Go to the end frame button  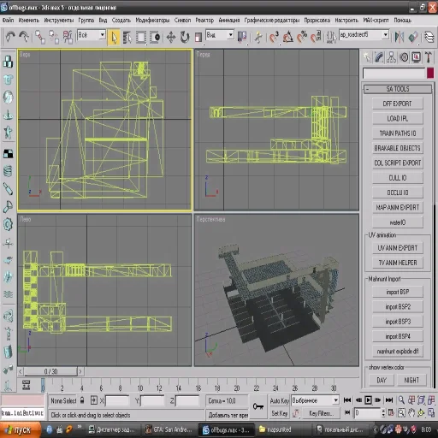[x=389, y=400]
